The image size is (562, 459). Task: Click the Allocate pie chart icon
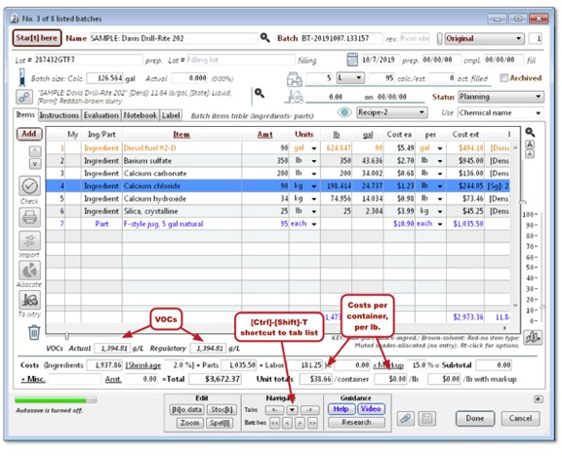[x=29, y=271]
